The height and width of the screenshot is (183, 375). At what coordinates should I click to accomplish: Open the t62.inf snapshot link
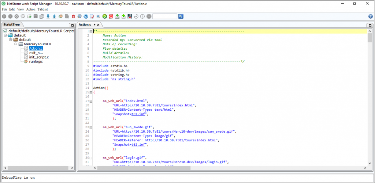click(139, 145)
